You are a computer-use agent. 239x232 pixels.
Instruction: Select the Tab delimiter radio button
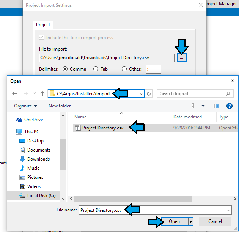click(x=96, y=69)
